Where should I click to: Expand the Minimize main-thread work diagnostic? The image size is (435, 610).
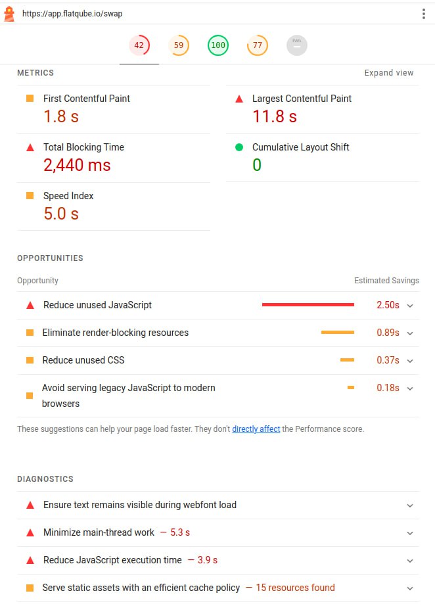click(410, 533)
